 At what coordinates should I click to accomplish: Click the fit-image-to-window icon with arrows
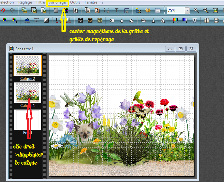216,10
